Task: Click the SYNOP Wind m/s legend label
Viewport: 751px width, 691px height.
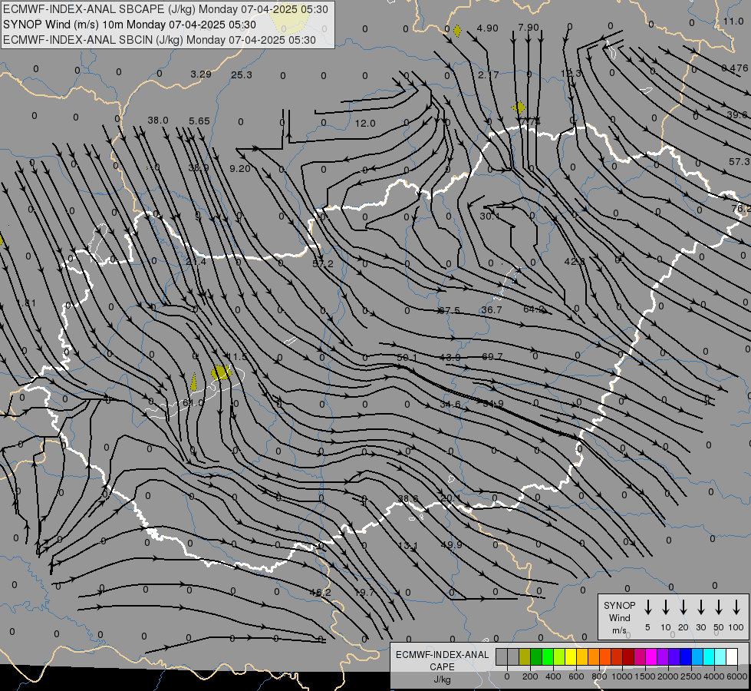Action: pos(619,617)
